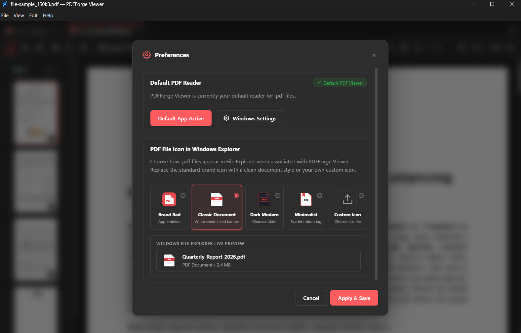This screenshot has width=521, height=333.
Task: Click the Classic Document white sheet icon
Action: (x=217, y=199)
